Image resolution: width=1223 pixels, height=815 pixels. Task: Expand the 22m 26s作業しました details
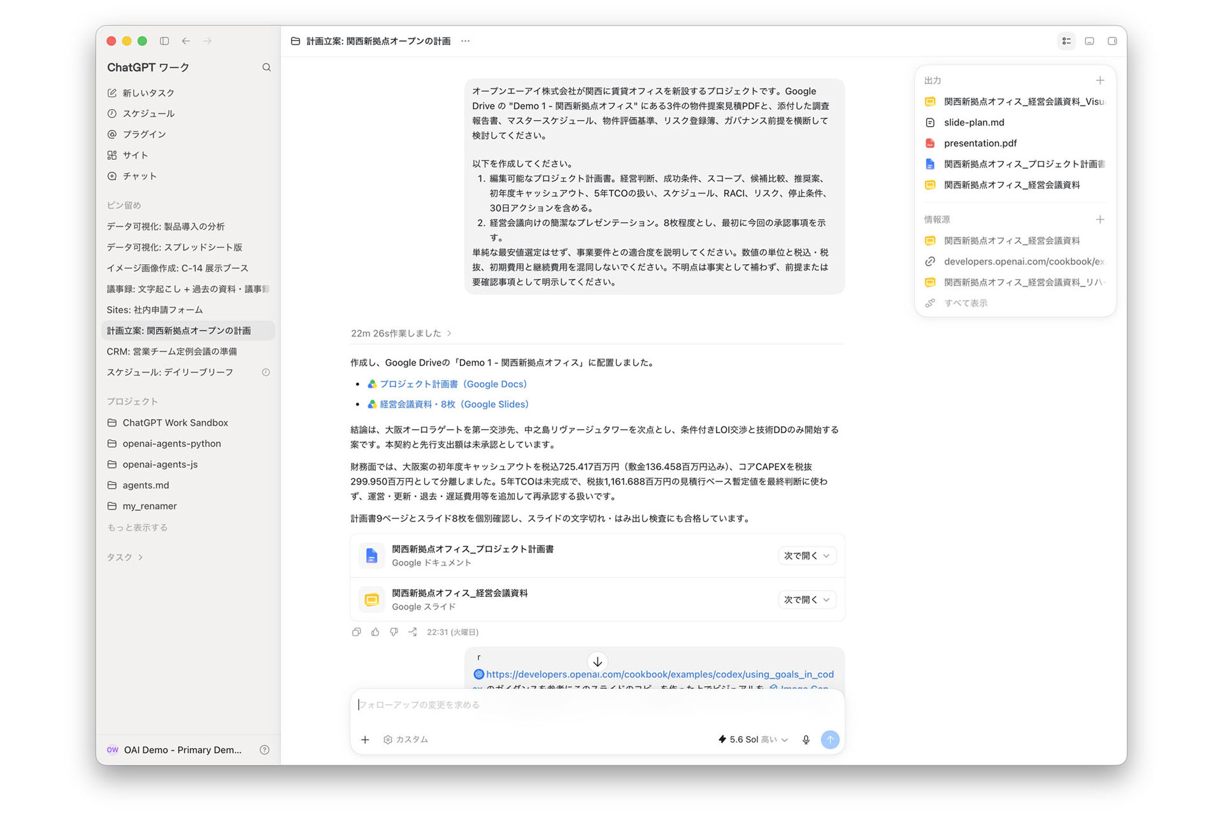(401, 333)
